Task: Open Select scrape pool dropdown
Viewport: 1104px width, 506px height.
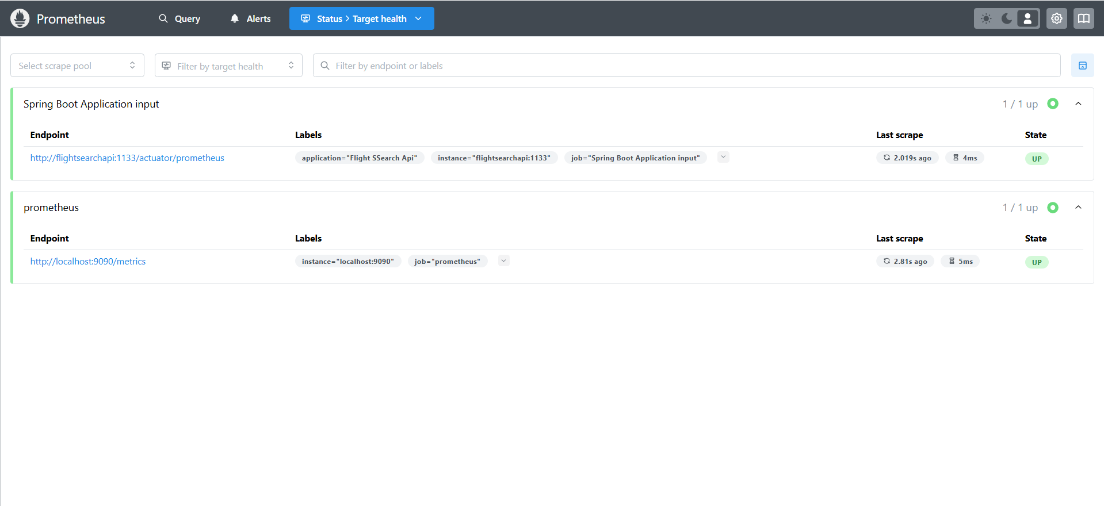Action: [x=77, y=66]
